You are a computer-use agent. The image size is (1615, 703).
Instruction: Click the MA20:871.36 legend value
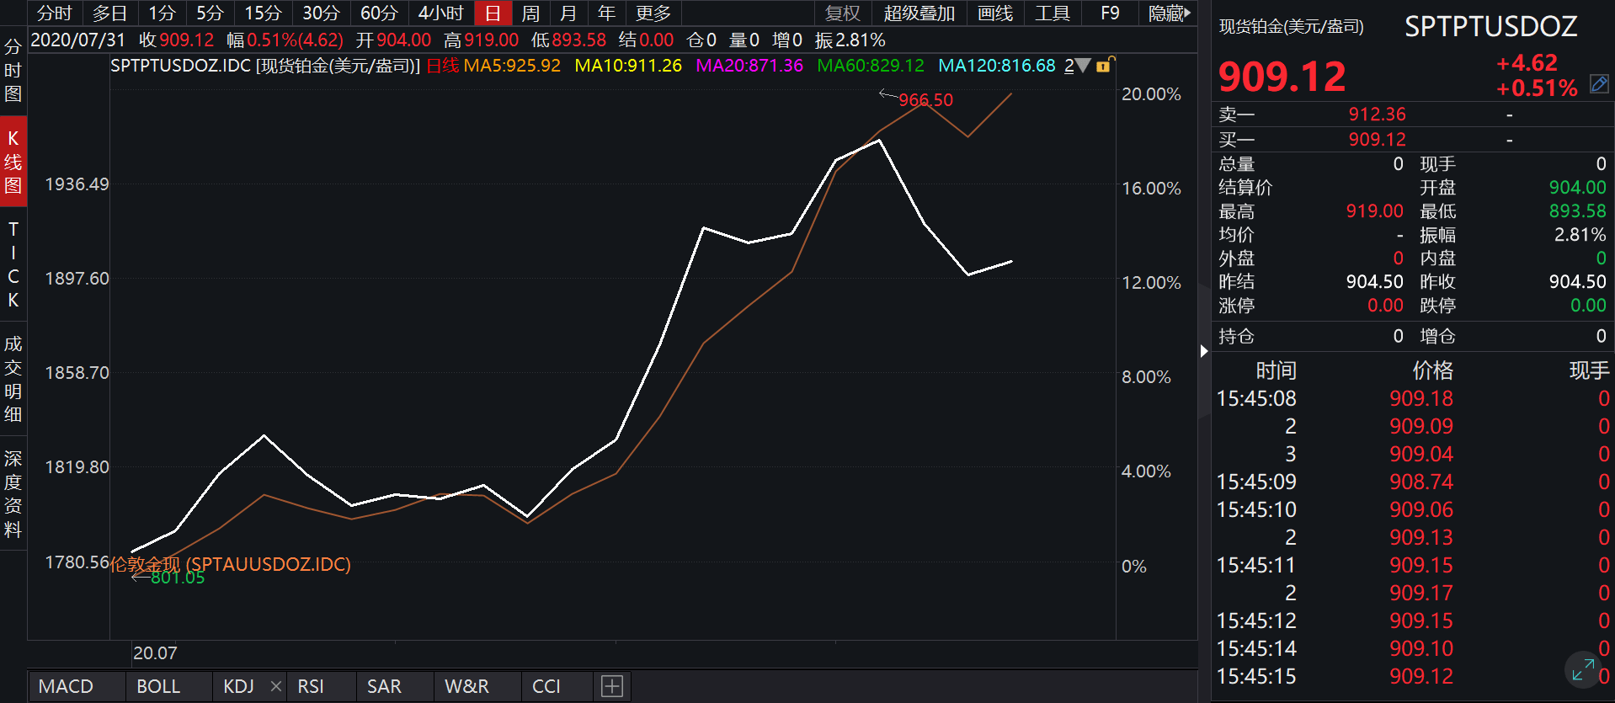tap(749, 66)
